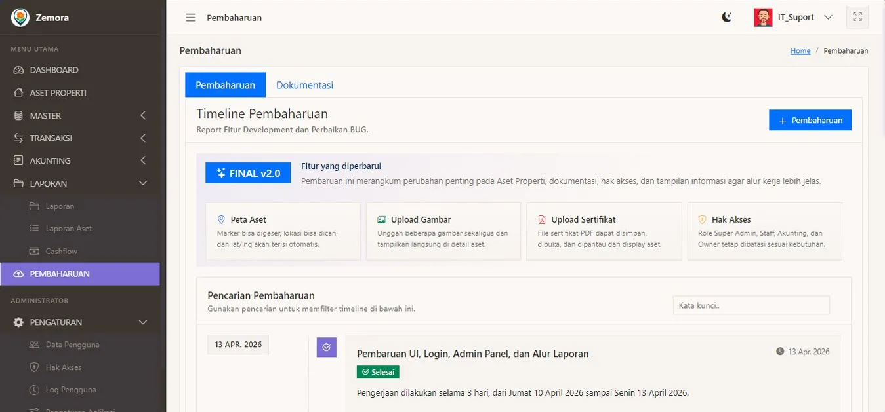Click the plus Pembaharuan button

tap(810, 121)
